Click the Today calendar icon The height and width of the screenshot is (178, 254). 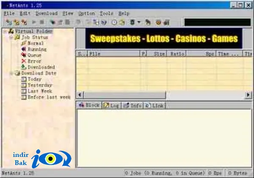click(x=24, y=79)
